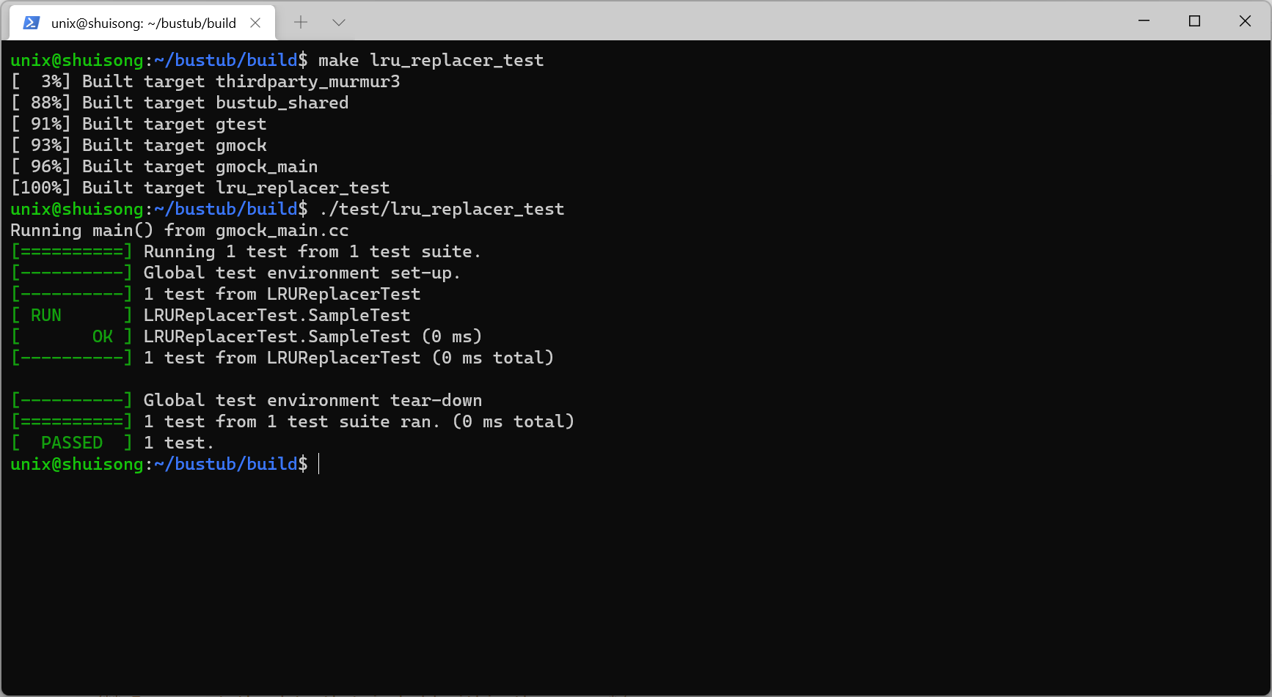Click the window close X icon

tap(1245, 21)
